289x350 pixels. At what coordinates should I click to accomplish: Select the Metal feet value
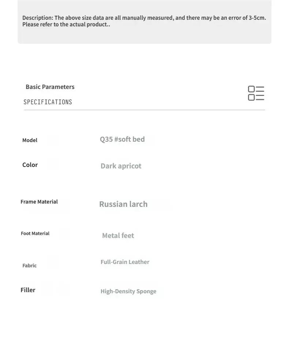[118, 235]
